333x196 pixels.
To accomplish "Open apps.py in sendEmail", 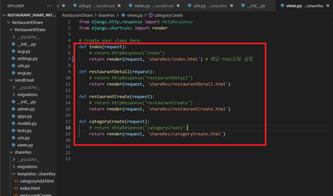I will 25,116.
